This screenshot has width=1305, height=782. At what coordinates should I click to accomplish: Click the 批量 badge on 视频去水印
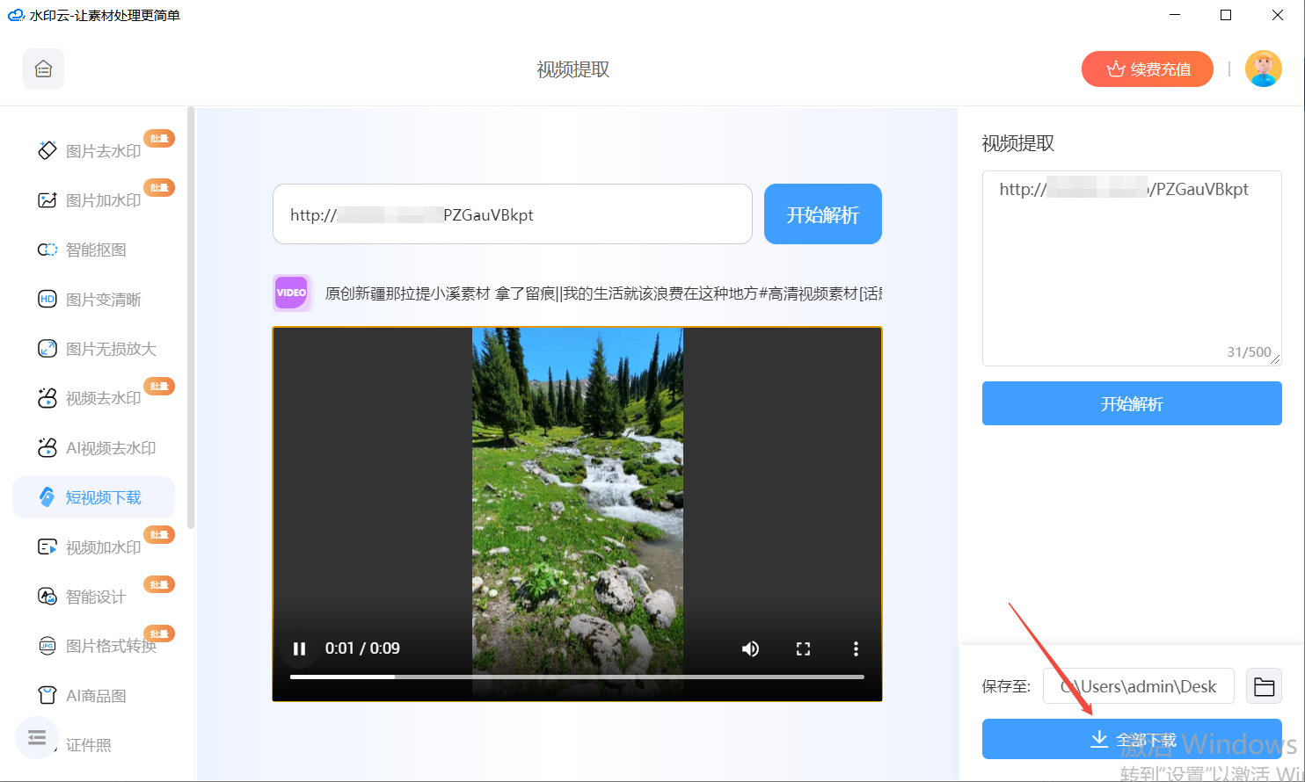[159, 386]
